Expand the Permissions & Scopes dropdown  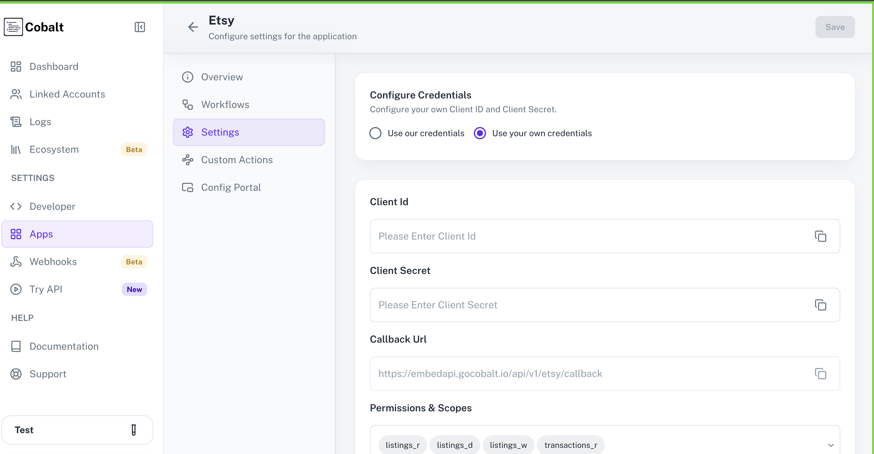pyautogui.click(x=831, y=445)
